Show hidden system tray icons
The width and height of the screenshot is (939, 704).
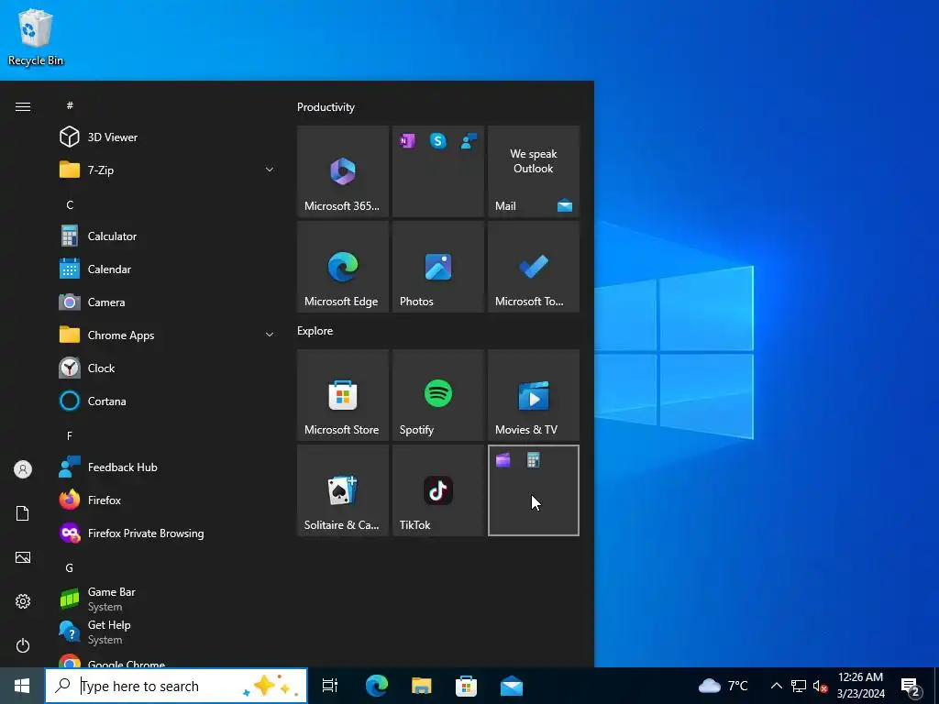[x=776, y=686]
